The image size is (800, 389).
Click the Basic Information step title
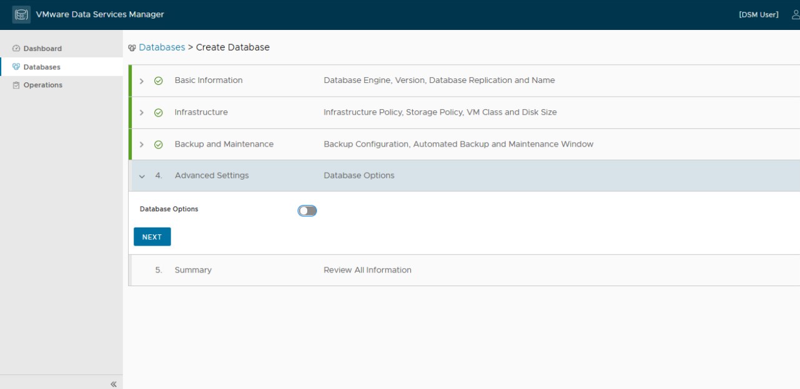pos(209,80)
